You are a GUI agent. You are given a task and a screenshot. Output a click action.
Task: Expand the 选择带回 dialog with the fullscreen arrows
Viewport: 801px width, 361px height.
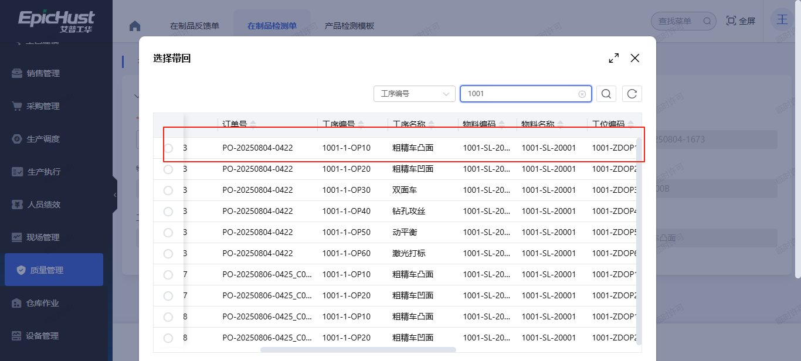tap(613, 58)
